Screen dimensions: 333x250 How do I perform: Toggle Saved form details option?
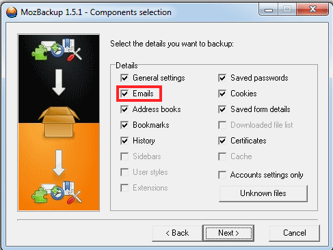point(222,109)
